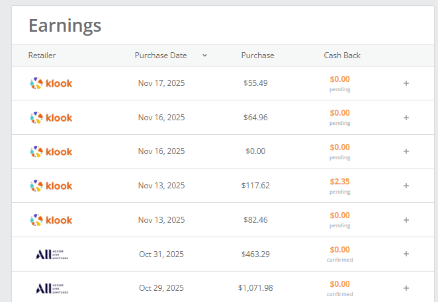
Task: Click the Cash Back column header
Action: [342, 56]
